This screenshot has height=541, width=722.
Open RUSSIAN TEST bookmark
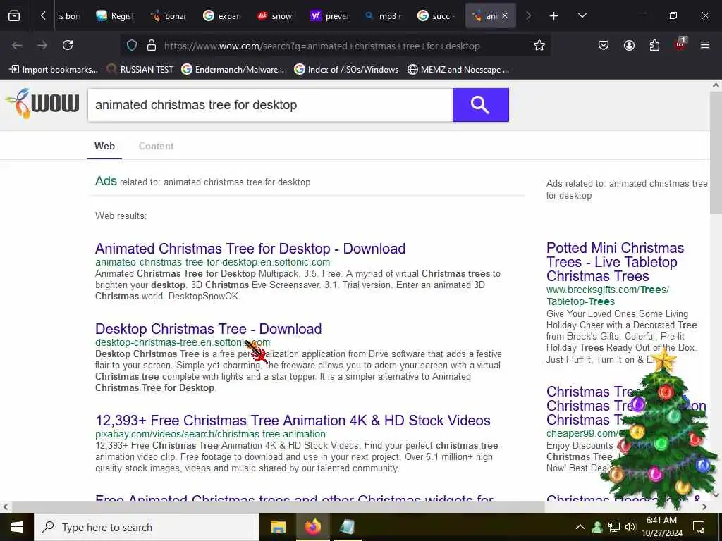[140, 70]
